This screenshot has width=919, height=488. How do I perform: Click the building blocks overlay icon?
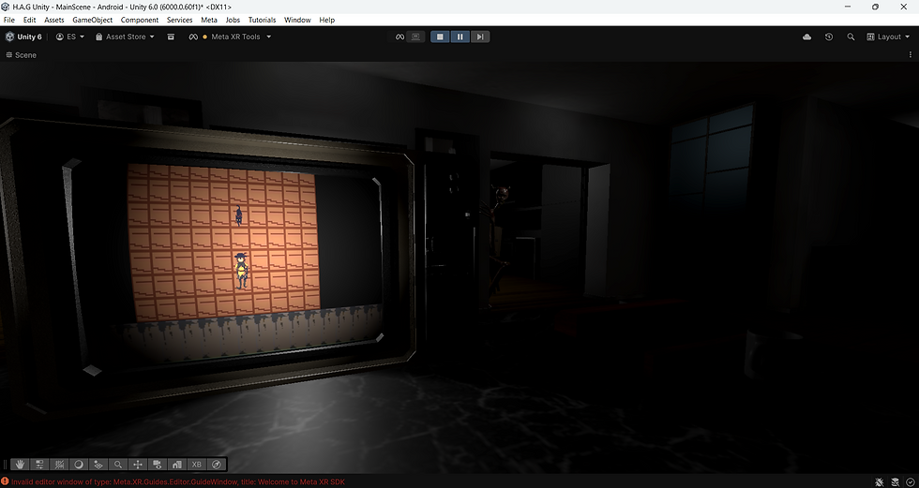177,464
